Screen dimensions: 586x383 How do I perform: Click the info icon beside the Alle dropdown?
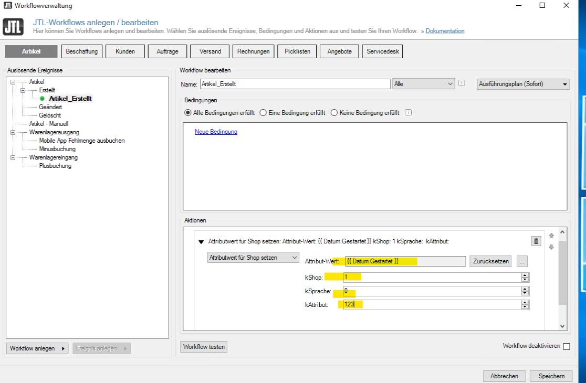(462, 83)
